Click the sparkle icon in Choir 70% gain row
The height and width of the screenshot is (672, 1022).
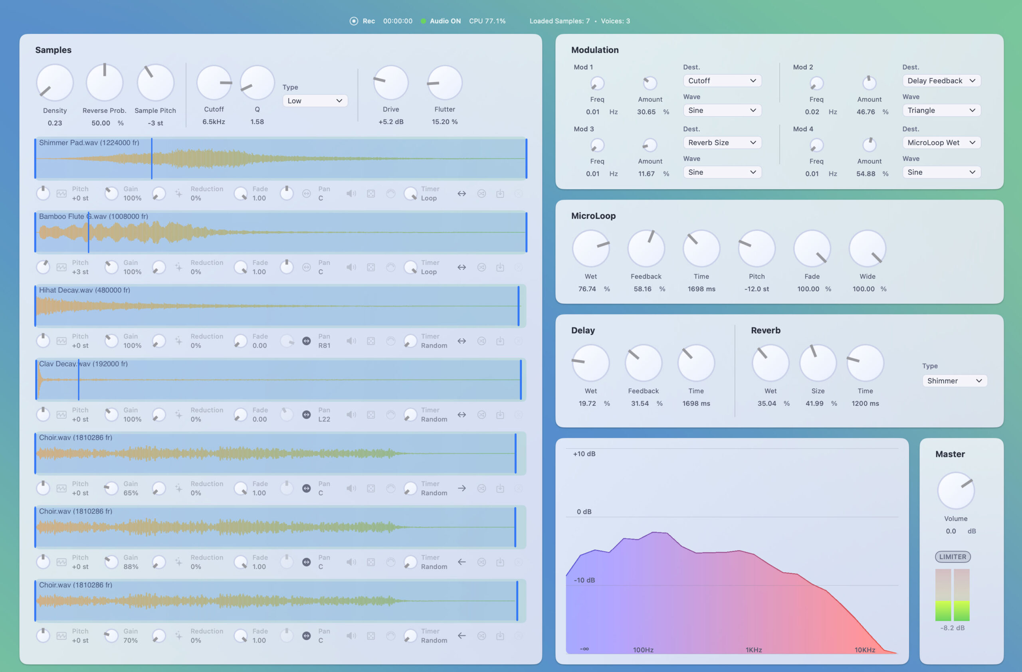click(178, 636)
